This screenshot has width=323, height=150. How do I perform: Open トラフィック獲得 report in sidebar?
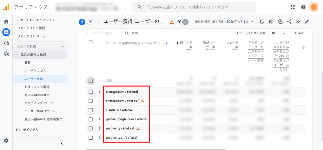36,87
